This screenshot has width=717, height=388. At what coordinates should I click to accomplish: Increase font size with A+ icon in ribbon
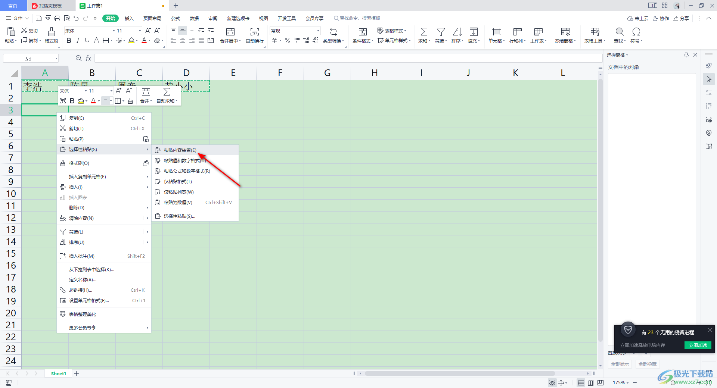click(x=148, y=31)
